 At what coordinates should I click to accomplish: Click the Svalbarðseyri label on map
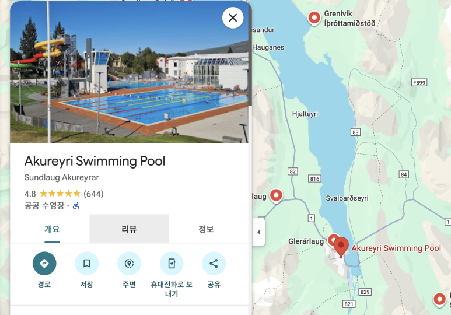347,198
